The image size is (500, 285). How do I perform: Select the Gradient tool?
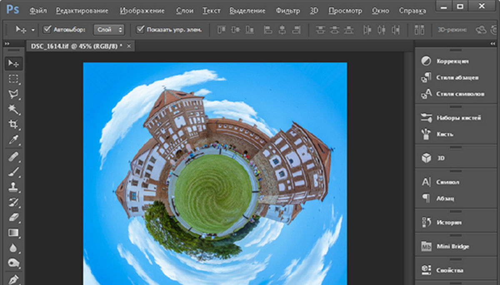coord(14,233)
